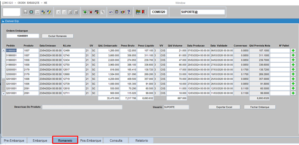Click green plus on lote 12668 row
Screen dimensions: 299x145
[293, 74]
